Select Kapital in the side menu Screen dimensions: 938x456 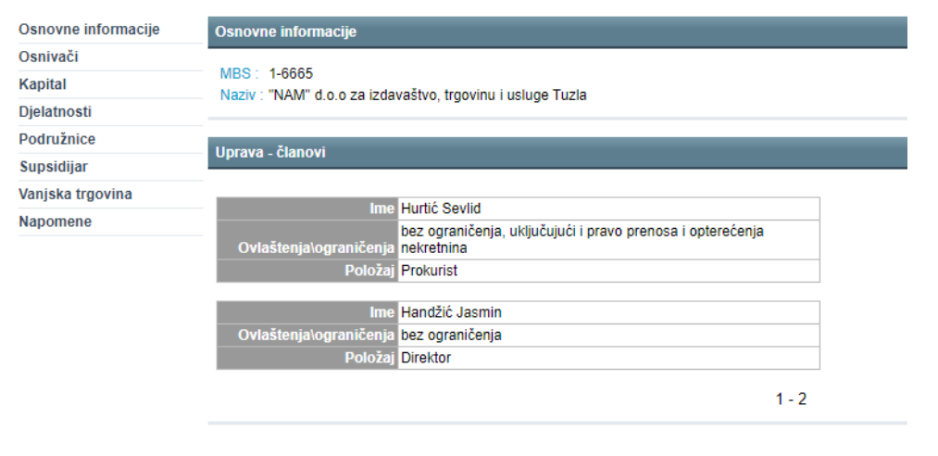click(43, 84)
